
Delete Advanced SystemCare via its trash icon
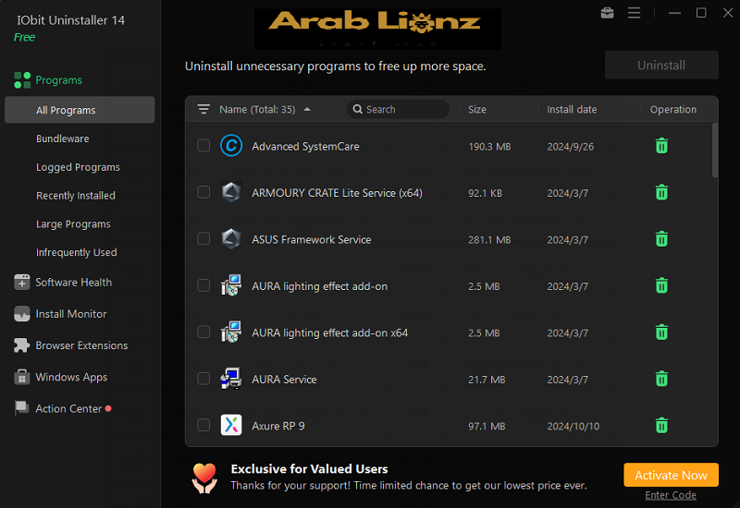pyautogui.click(x=661, y=146)
